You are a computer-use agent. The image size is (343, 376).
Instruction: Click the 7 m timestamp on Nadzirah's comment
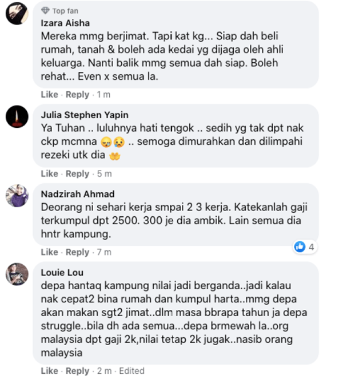coord(104,252)
